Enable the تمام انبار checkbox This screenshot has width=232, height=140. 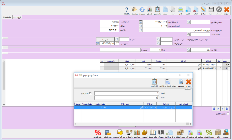click(90, 93)
